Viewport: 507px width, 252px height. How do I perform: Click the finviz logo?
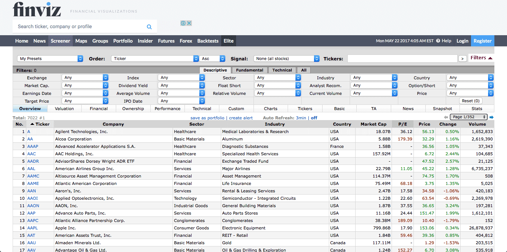[37, 10]
